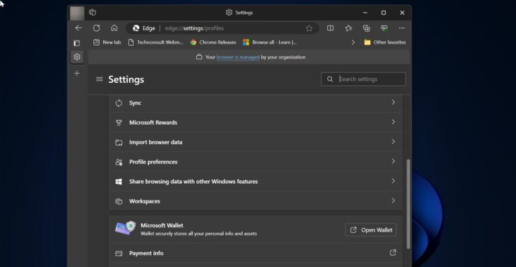The height and width of the screenshot is (267, 516).
Task: Click the Workspaces row icon
Action: pos(119,201)
